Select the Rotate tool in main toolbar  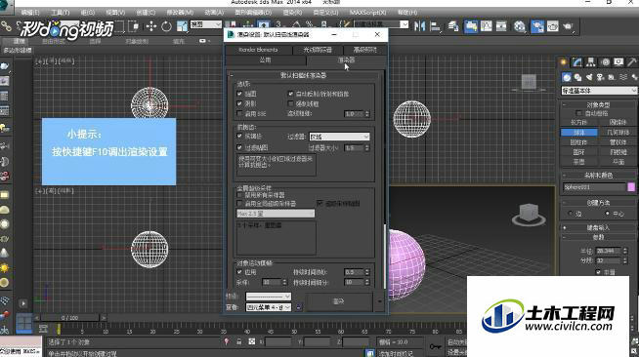166,26
